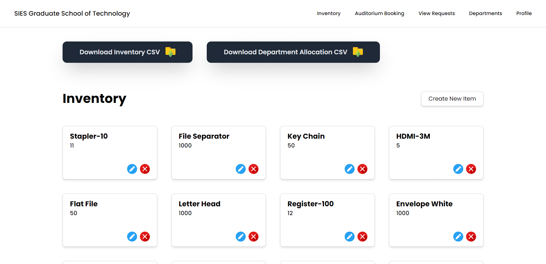This screenshot has width=546, height=264.
Task: Open the Profile page
Action: click(x=524, y=13)
